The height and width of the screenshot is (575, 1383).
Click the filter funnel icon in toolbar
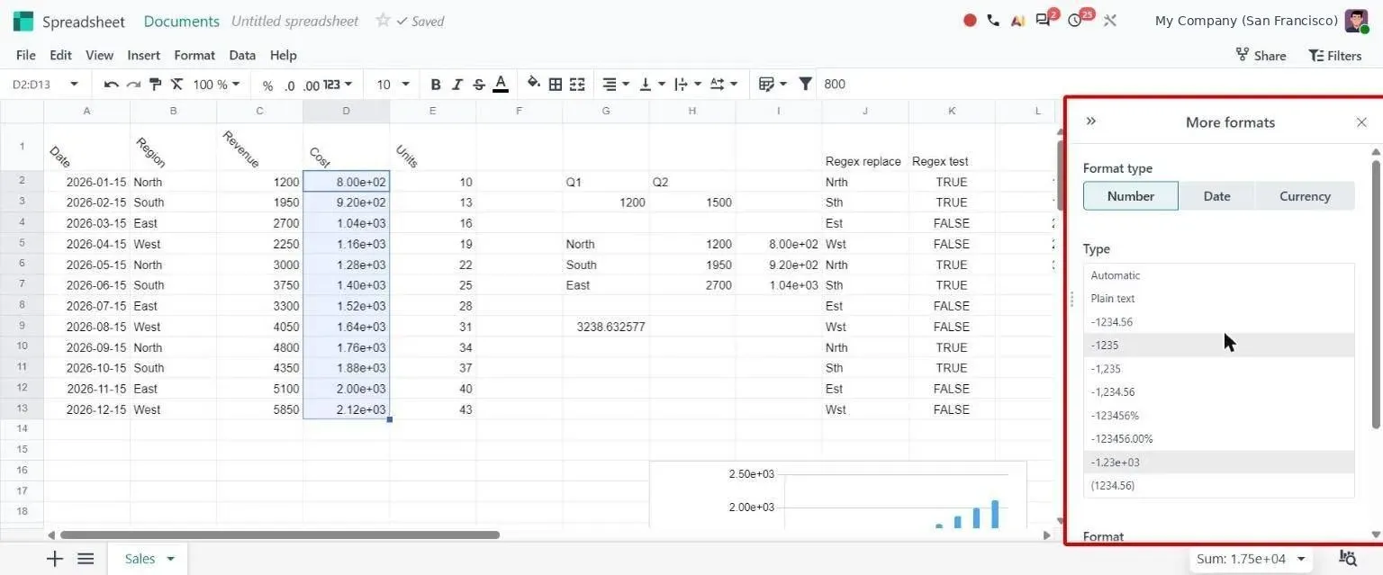point(806,84)
